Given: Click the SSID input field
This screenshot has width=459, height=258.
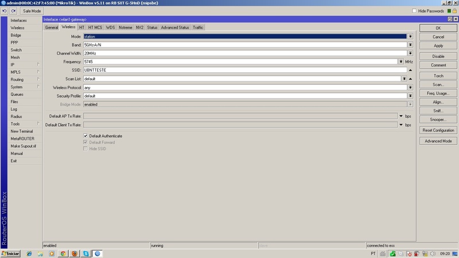Looking at the screenshot, I should point(245,70).
